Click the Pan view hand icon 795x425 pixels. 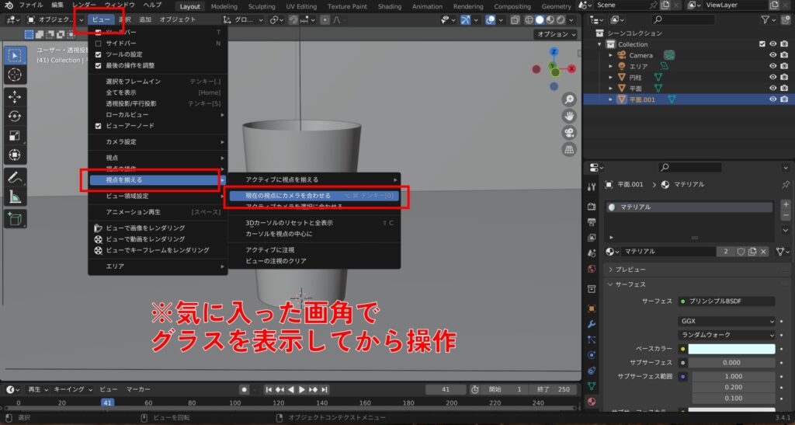pos(569,116)
